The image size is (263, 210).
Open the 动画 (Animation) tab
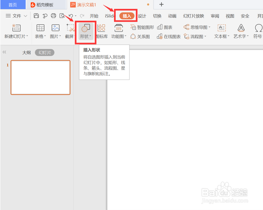172,16
